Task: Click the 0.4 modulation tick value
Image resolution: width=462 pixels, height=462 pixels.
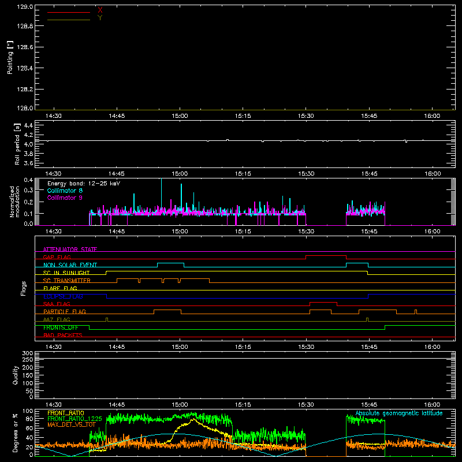Action: pyautogui.click(x=28, y=180)
